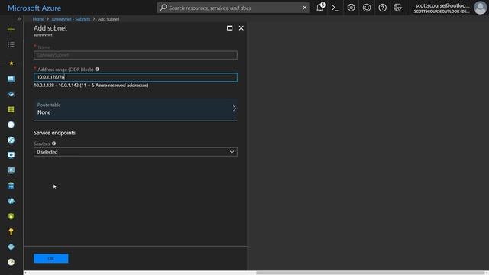Image resolution: width=489 pixels, height=275 pixels.
Task: Open the Security Center shield icon
Action: point(11,216)
